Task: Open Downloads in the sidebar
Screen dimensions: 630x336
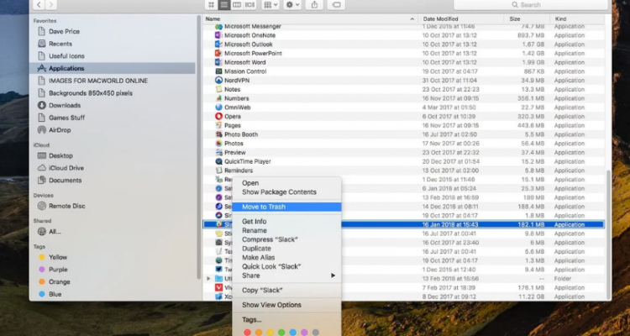Action: [65, 105]
